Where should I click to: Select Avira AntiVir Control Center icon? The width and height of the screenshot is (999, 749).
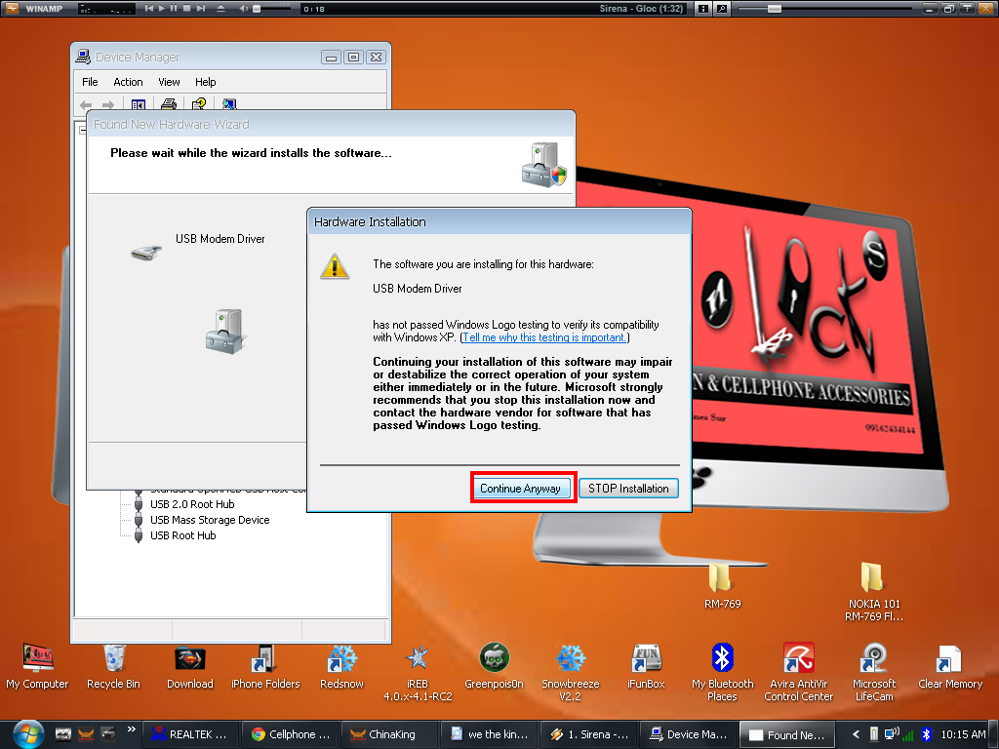(798, 673)
